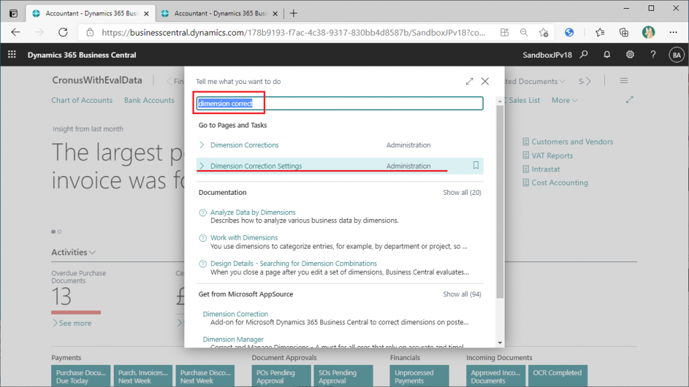Image resolution: width=689 pixels, height=387 pixels.
Task: Open Analyze Data by Dimensions documentation
Action: (253, 212)
